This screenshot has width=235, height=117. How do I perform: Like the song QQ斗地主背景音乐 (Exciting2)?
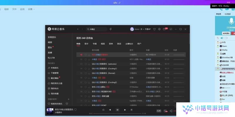pos(86,82)
